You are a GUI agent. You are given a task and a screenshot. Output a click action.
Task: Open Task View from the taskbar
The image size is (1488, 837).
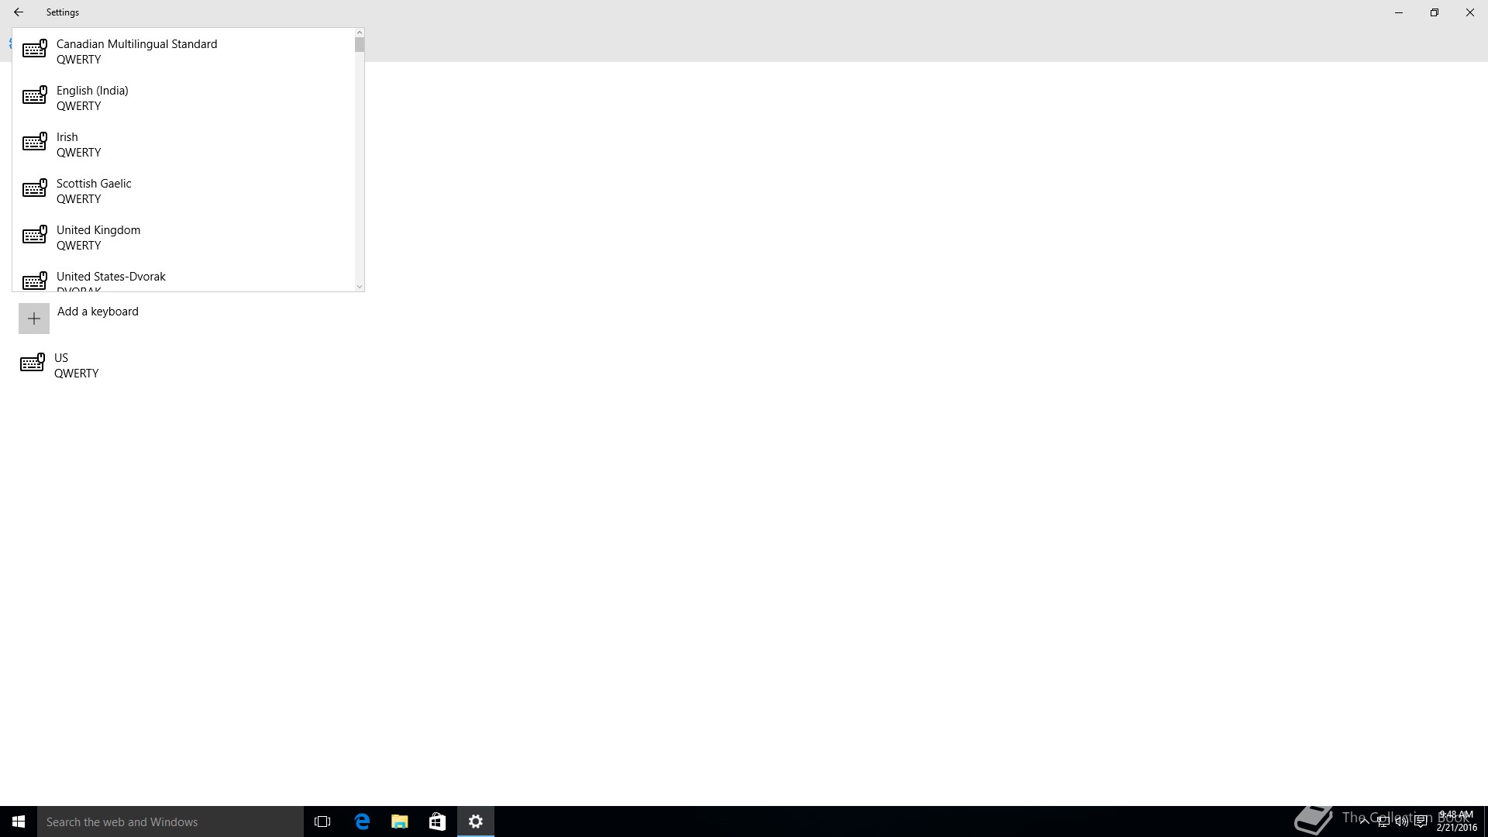(x=322, y=821)
